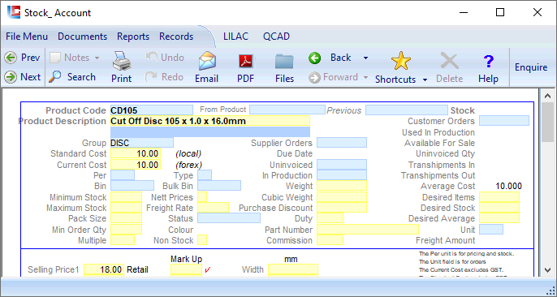Export using the PDF icon
The image size is (557, 297).
point(245,61)
